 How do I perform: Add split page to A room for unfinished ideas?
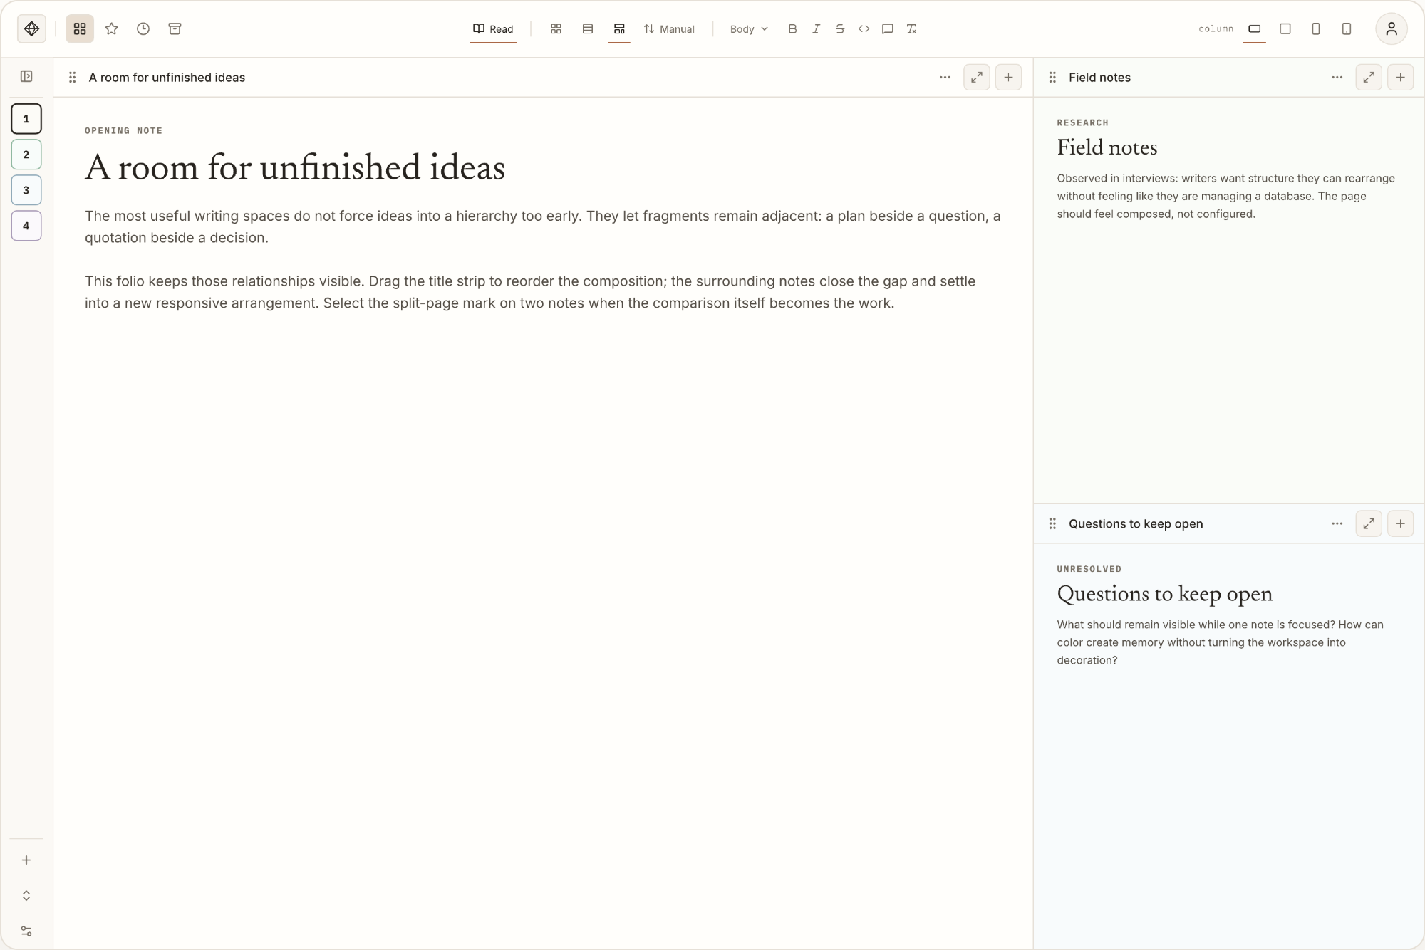(1008, 78)
